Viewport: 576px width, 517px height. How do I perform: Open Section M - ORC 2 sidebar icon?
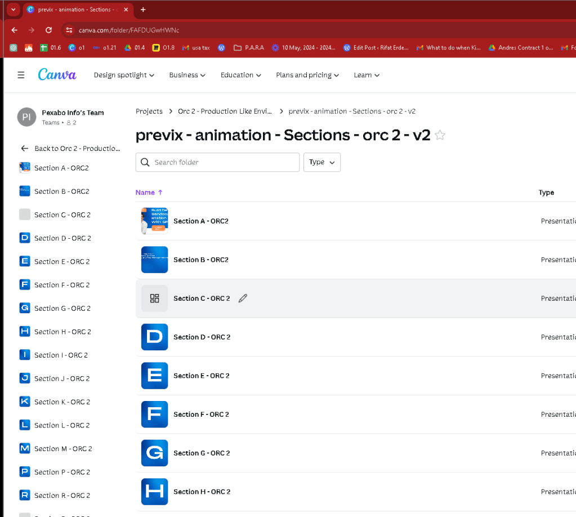tap(25, 448)
